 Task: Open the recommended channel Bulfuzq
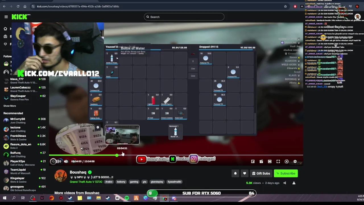pos(24,155)
